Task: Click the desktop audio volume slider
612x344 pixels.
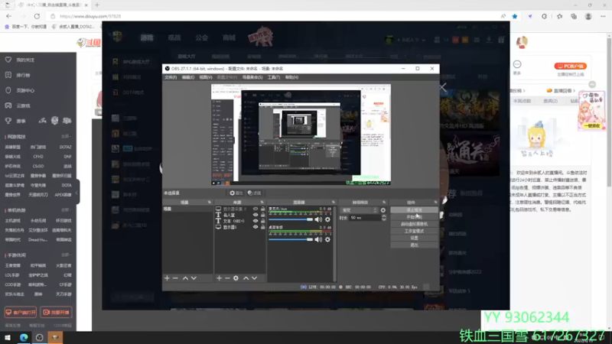Action: point(291,239)
